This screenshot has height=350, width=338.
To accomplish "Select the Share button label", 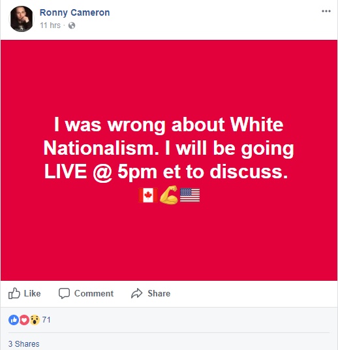I will [x=159, y=293].
